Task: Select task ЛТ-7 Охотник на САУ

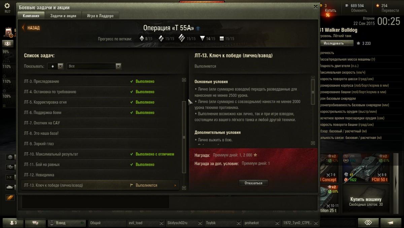Action: click(x=100, y=123)
